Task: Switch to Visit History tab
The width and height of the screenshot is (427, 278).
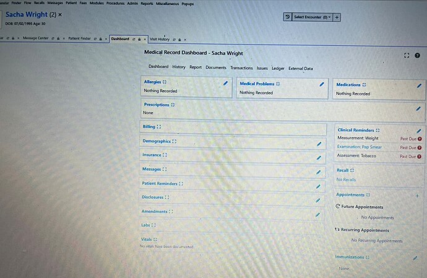Action: (160, 39)
